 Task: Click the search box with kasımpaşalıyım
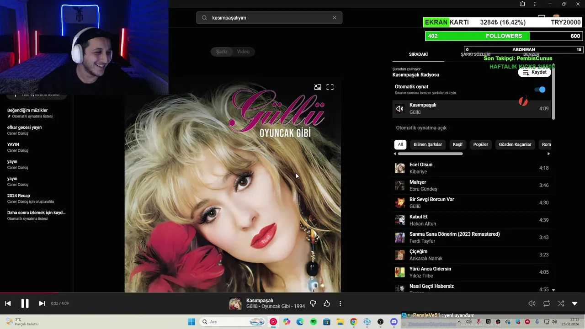[x=269, y=18]
